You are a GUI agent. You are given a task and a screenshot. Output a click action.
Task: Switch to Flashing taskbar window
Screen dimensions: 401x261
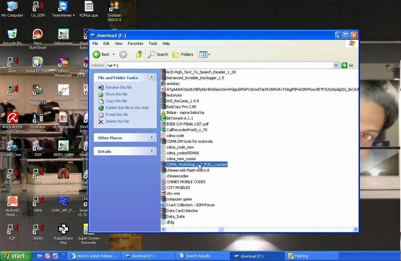pyautogui.click(x=312, y=256)
